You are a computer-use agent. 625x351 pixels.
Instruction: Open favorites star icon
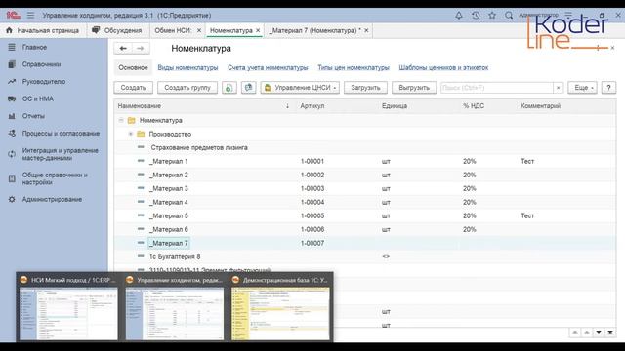click(492, 16)
